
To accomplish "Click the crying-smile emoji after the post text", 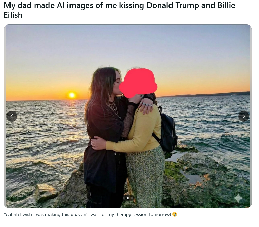I will (x=175, y=214).
